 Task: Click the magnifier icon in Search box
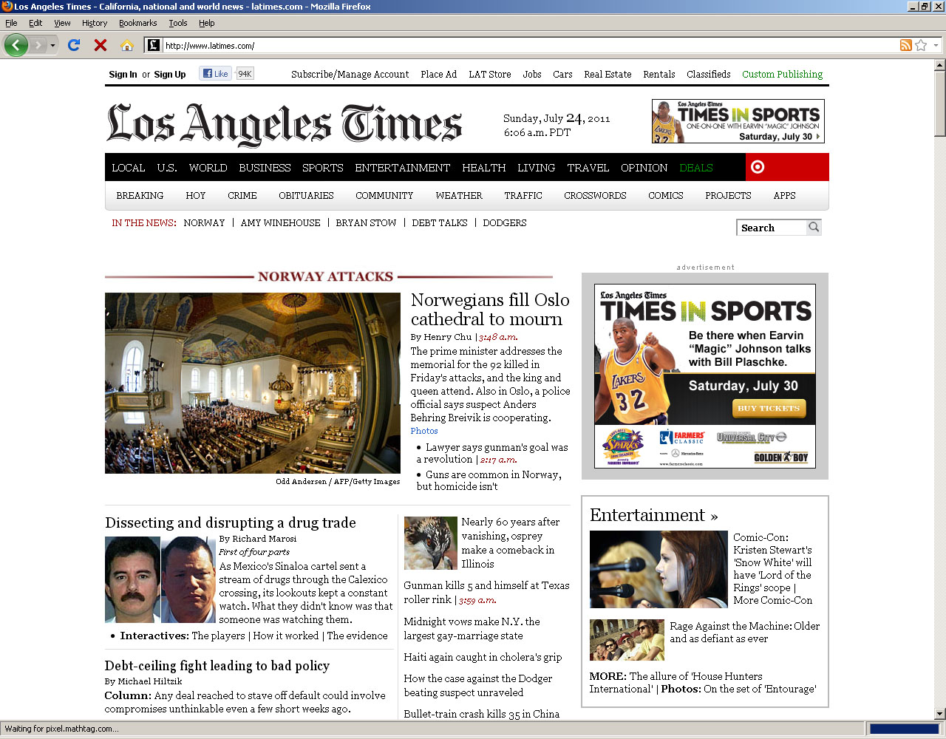pyautogui.click(x=814, y=227)
